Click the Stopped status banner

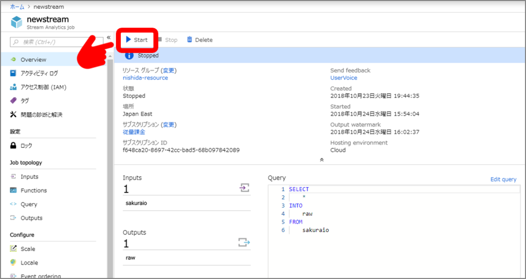[x=320, y=55]
